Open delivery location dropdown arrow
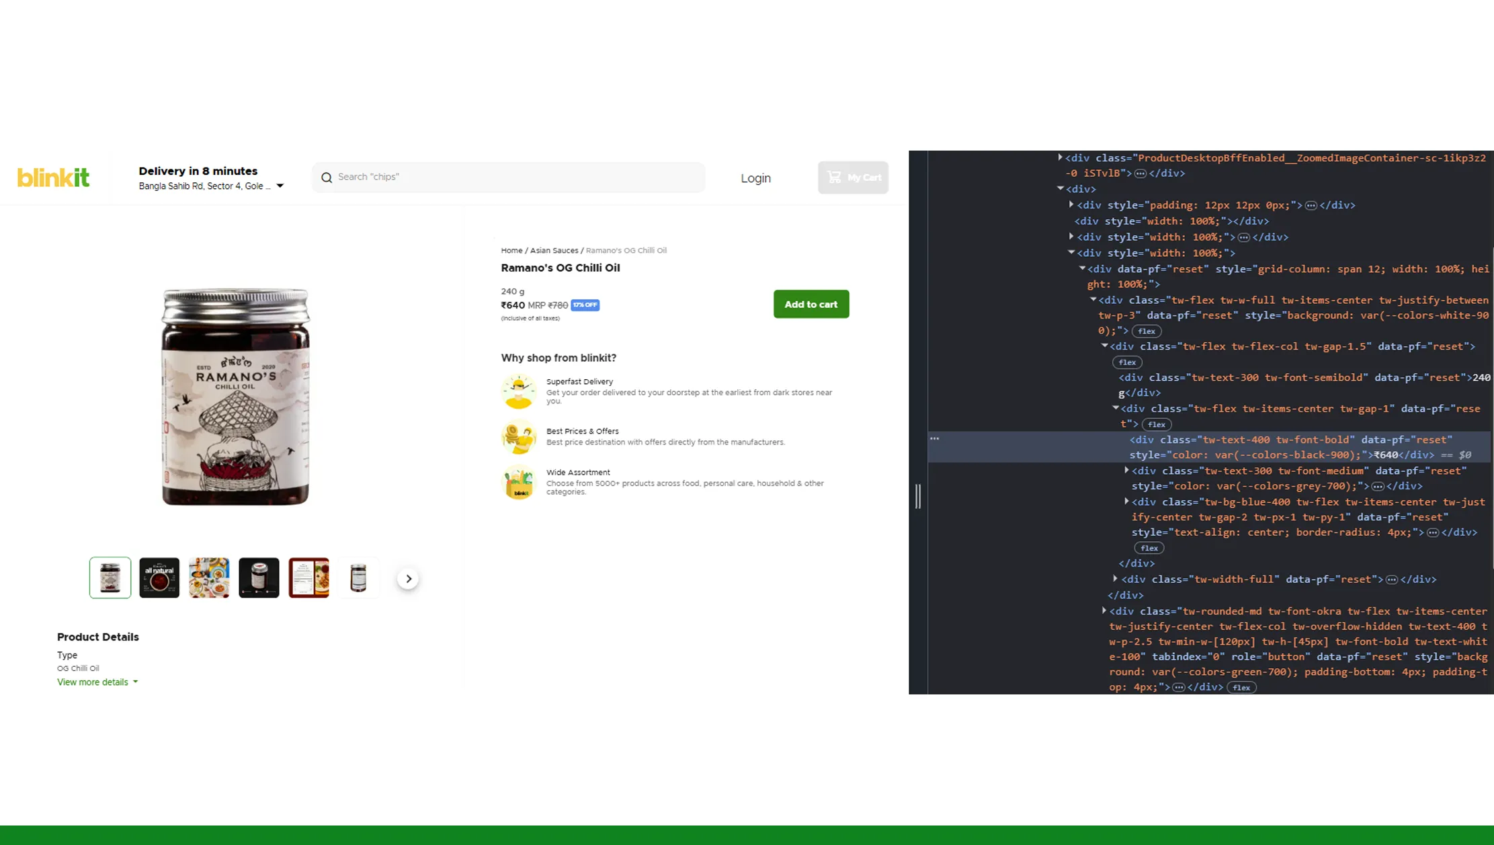The width and height of the screenshot is (1494, 845). coord(280,186)
